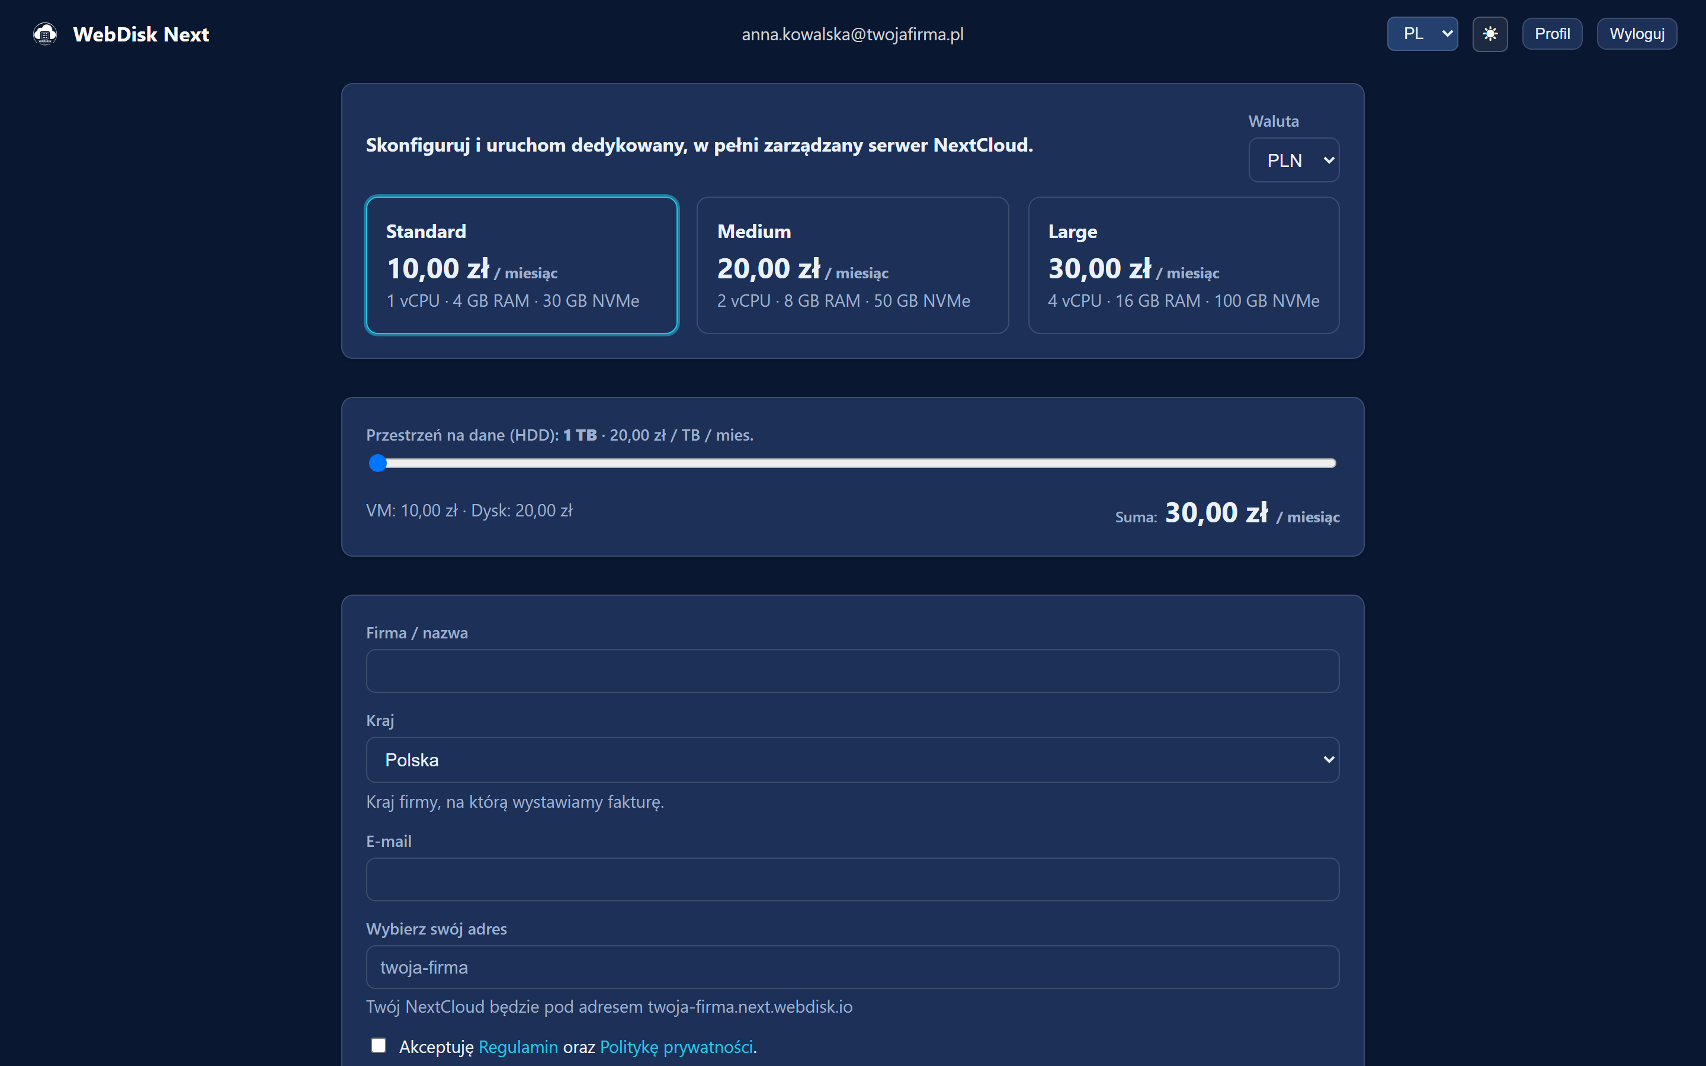Click the 'VM: 10,00 zł · Dysk: 20,00 zł' text
Image resolution: width=1706 pixels, height=1066 pixels.
(x=469, y=510)
